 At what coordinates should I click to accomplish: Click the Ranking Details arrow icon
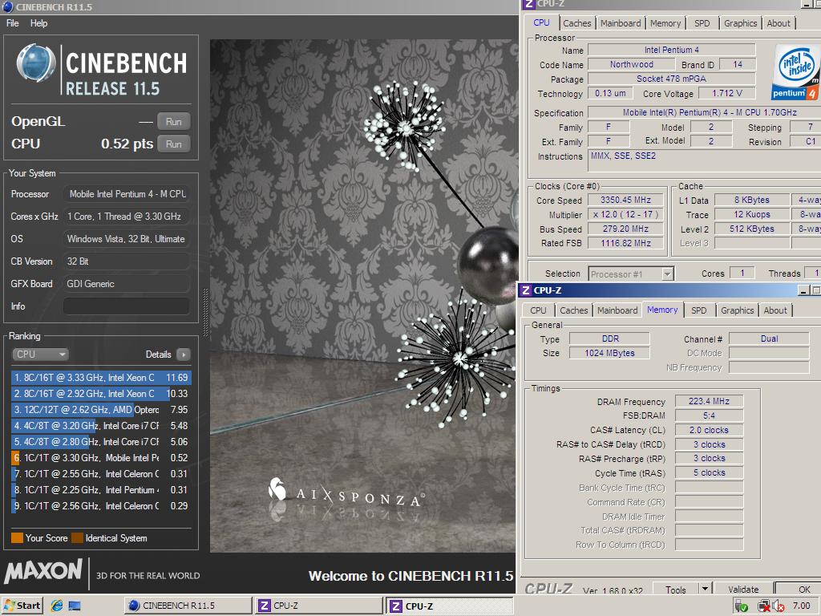click(x=184, y=355)
